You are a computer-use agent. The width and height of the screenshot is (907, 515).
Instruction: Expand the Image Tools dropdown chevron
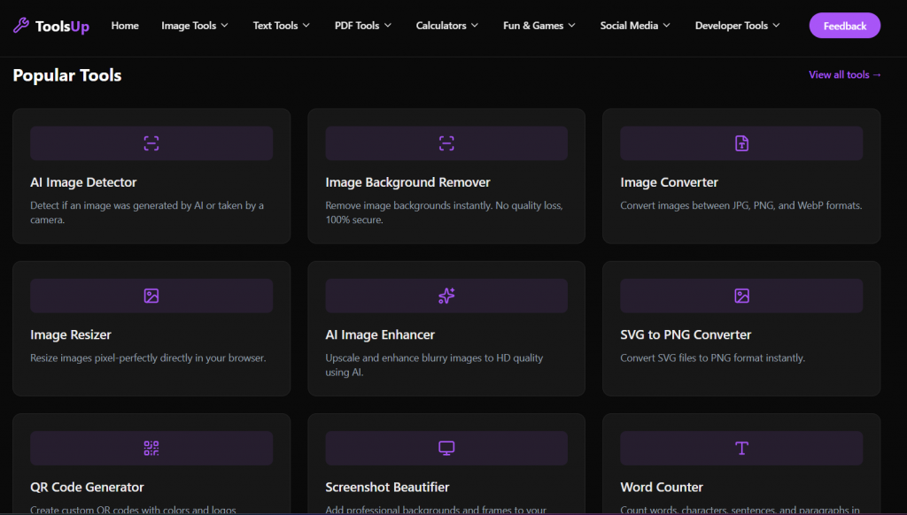click(x=225, y=26)
